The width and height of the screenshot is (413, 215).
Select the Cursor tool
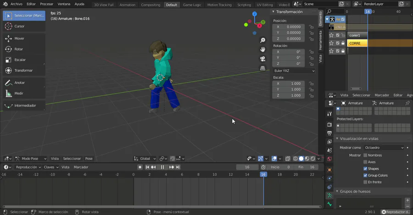click(24, 26)
